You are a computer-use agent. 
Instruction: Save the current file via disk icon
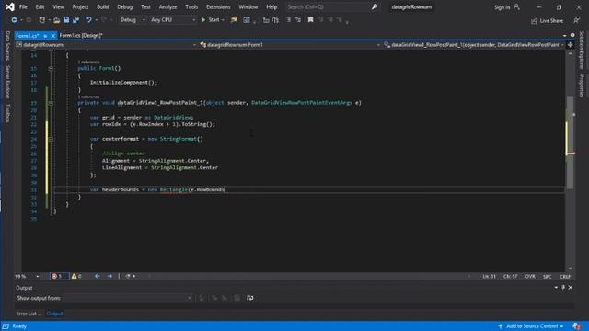(x=66, y=20)
